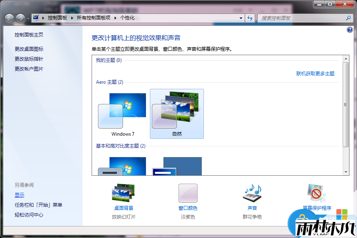
Task: Click in the 搜索控制面板 search field
Action: (x=301, y=18)
